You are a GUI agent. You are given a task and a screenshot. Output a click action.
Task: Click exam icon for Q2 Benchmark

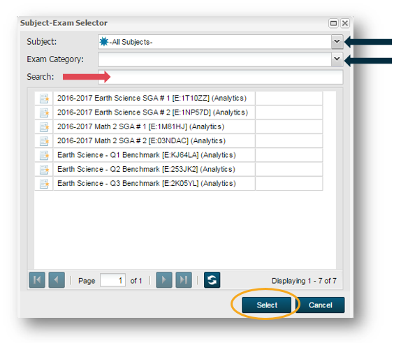[44, 169]
